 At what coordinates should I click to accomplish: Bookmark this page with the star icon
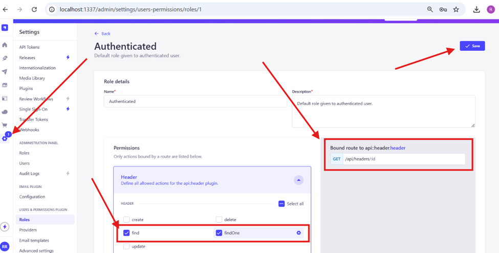pos(456,9)
